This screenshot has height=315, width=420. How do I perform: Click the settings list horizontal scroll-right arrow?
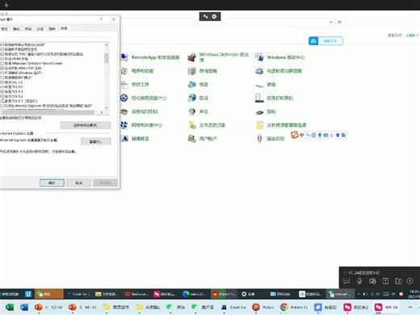click(102, 112)
